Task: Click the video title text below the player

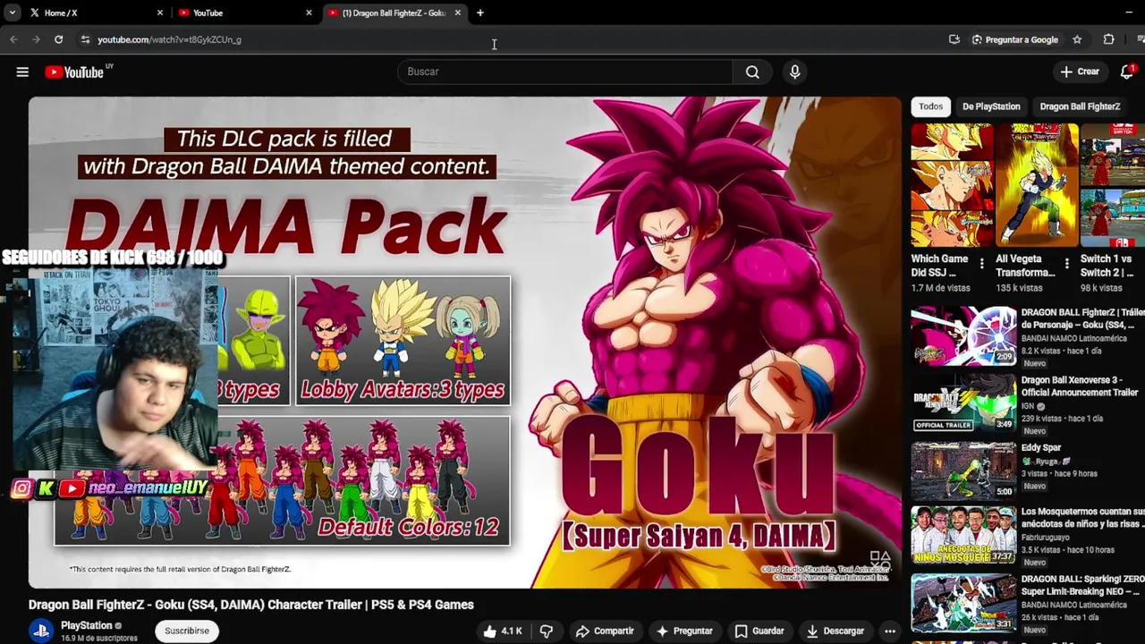Action: pos(251,605)
